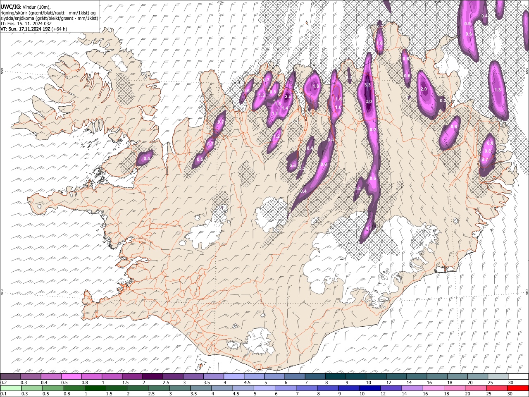Image resolution: width=529 pixels, height=397 pixels.
Task: Click the 1.8 snowfall value on map
Action: click(316, 86)
